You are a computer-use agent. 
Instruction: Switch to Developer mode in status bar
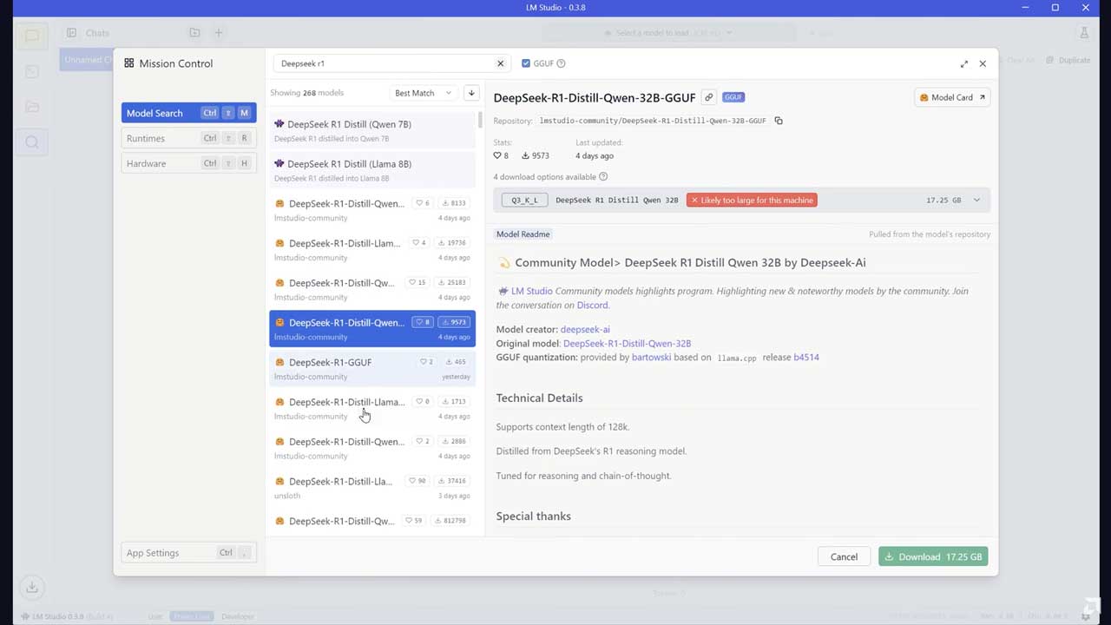click(237, 616)
